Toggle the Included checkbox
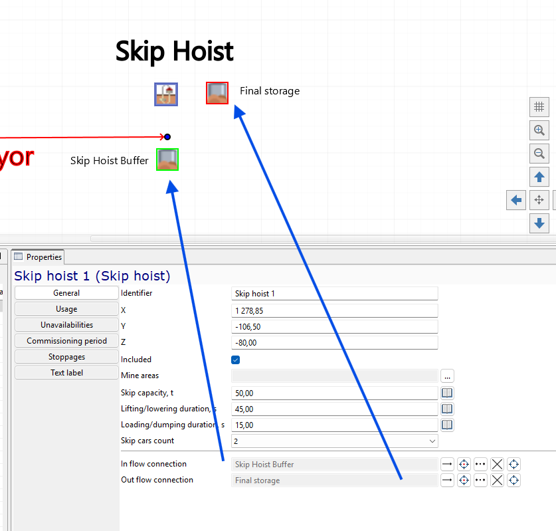 pos(235,360)
